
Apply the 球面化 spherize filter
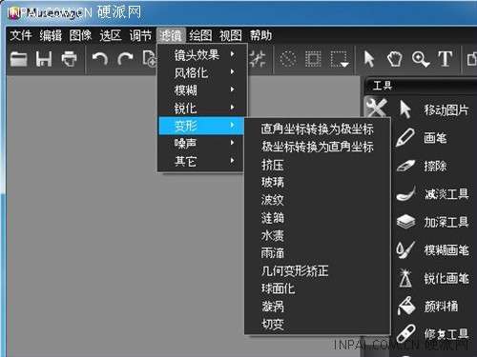318,288
